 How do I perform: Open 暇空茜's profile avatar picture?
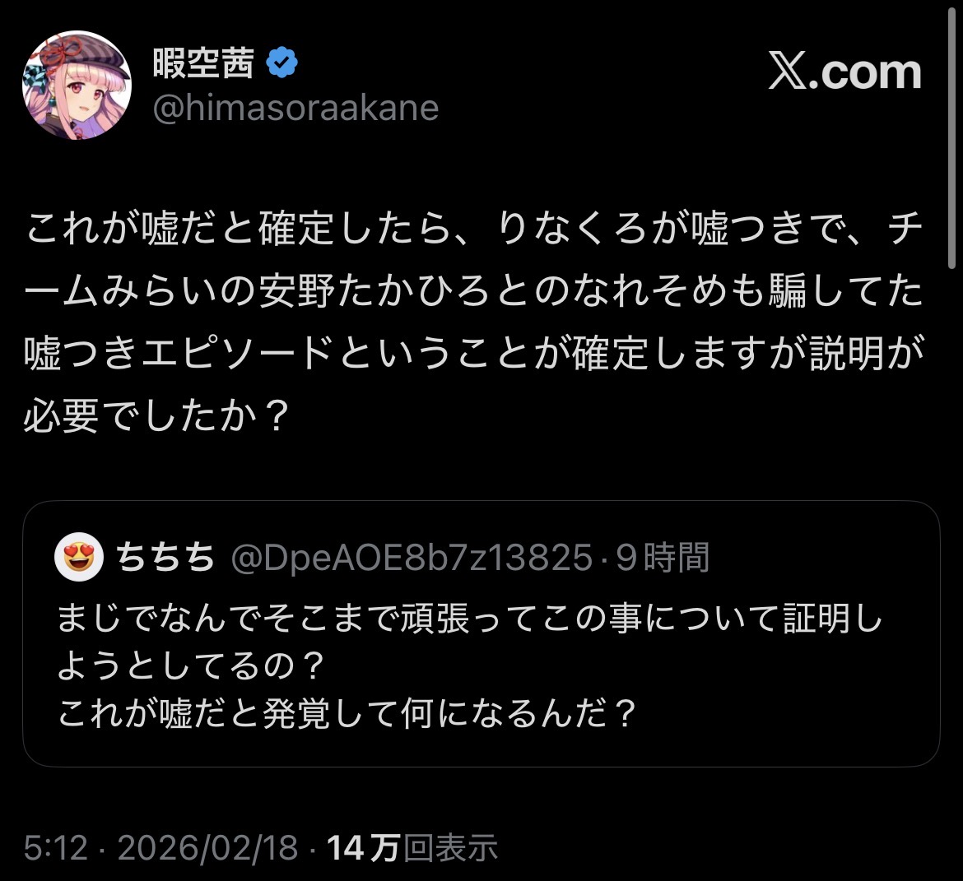pyautogui.click(x=77, y=86)
